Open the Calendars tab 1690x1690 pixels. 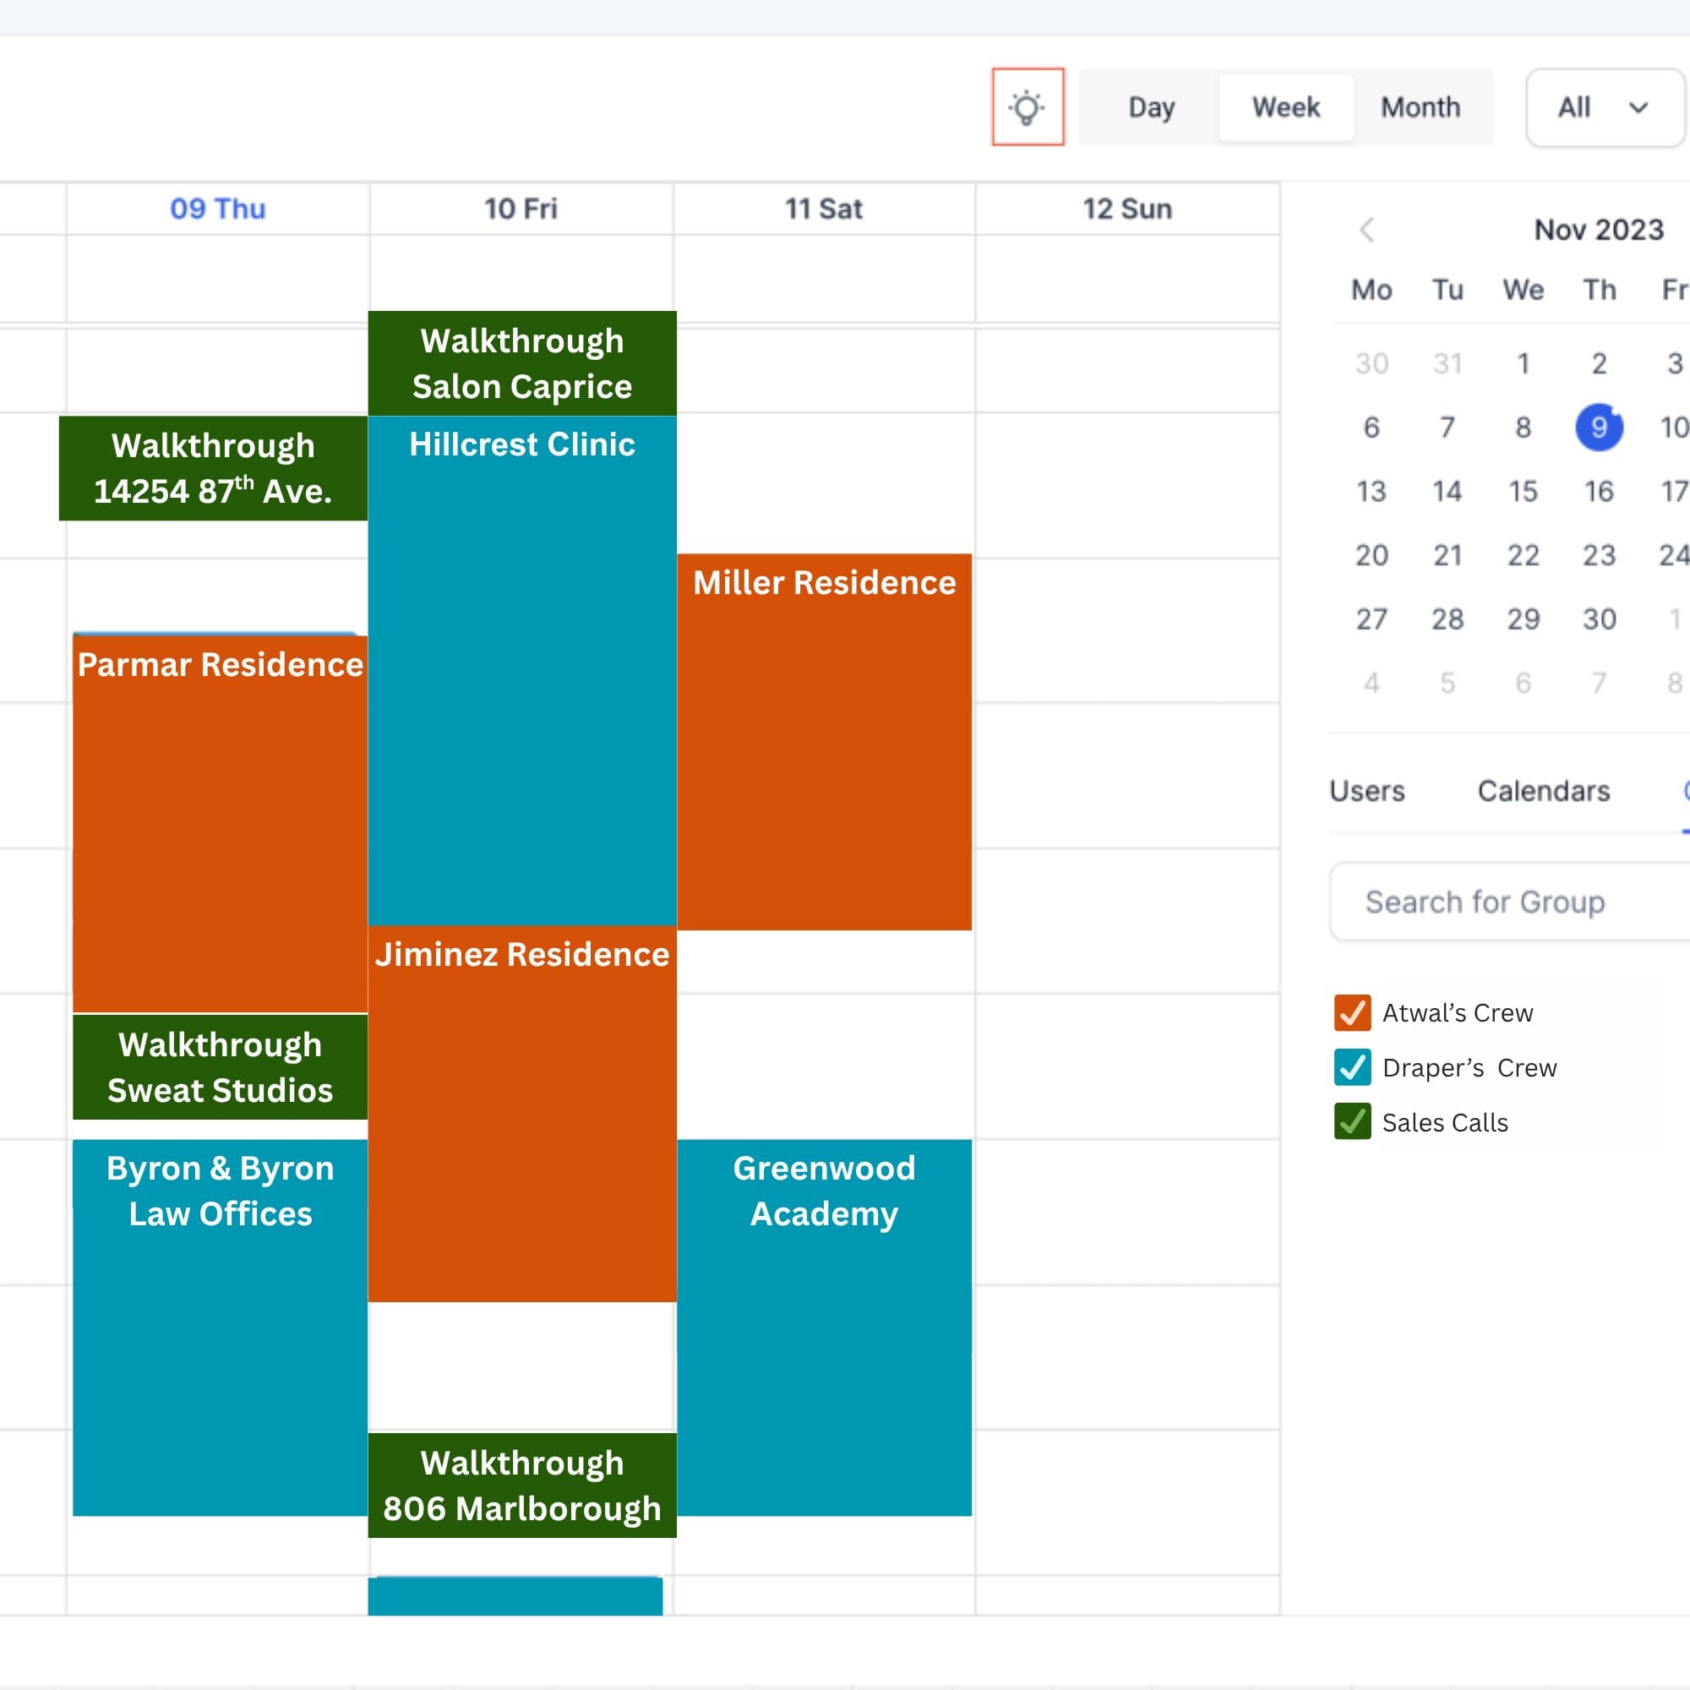pos(1543,791)
